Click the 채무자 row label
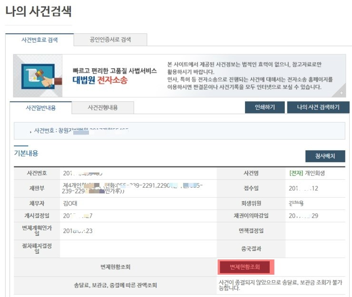The width and height of the screenshot is (352, 297). (37, 203)
